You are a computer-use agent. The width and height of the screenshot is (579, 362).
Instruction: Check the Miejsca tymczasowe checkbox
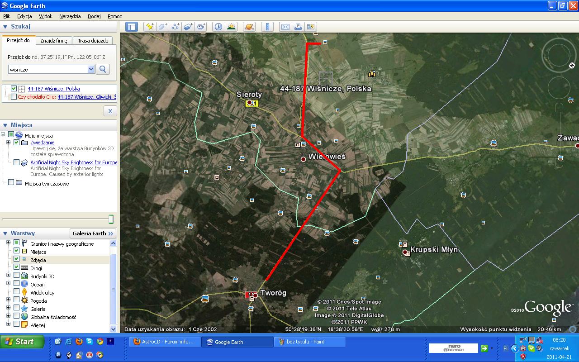pyautogui.click(x=11, y=183)
